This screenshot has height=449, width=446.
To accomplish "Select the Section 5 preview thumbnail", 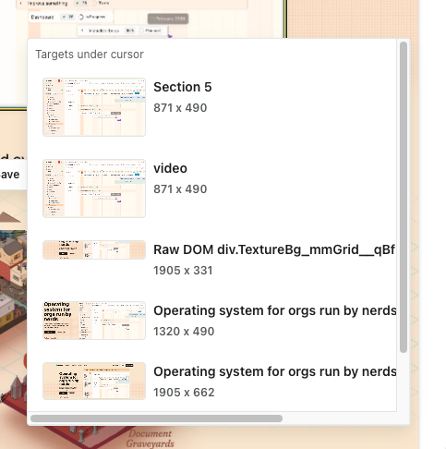I will (x=94, y=107).
